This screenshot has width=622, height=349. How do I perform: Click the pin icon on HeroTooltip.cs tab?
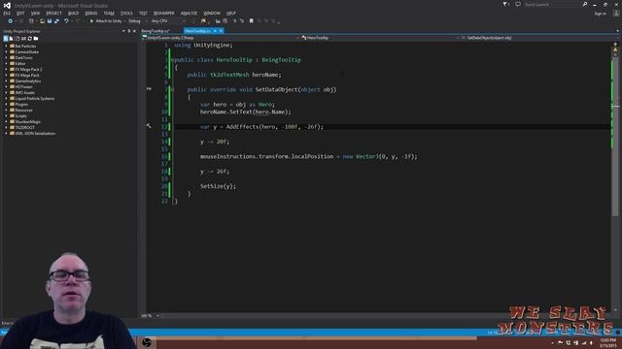pos(215,31)
